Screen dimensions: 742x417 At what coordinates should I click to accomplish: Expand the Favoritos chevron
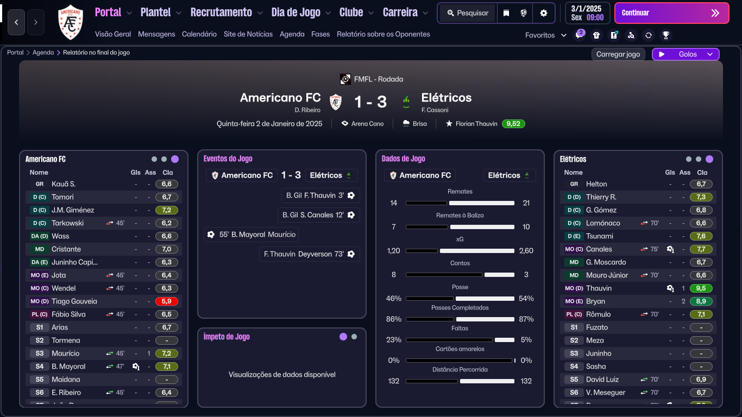(x=564, y=35)
